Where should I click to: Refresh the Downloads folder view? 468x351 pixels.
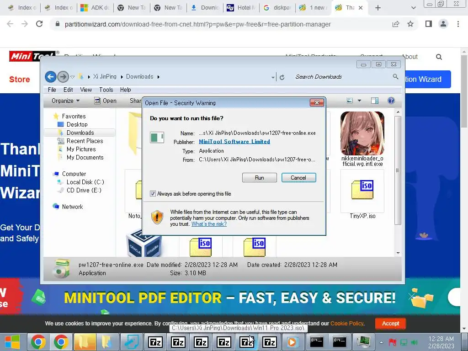pyautogui.click(x=282, y=77)
